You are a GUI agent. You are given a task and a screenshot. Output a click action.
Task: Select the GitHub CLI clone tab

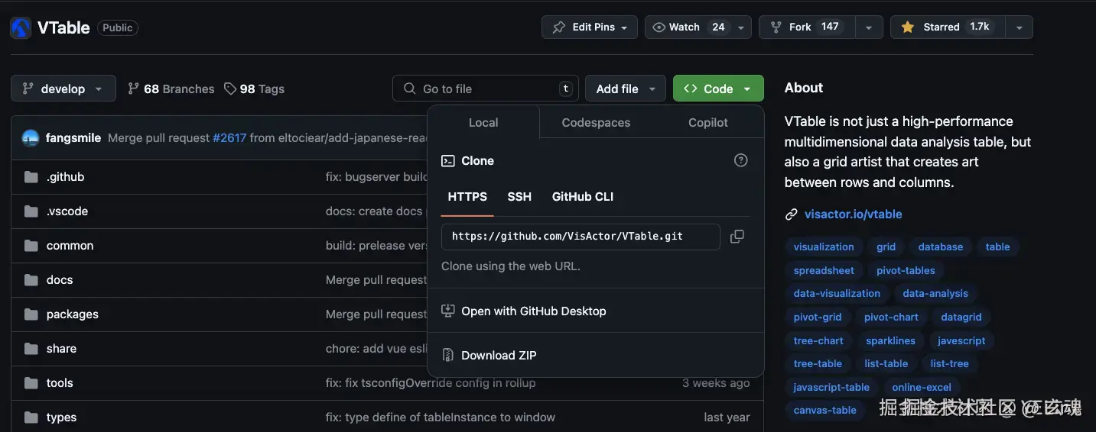pos(583,196)
